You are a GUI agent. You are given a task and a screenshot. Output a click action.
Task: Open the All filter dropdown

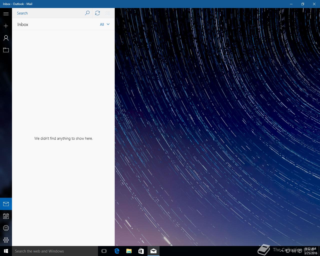pos(105,24)
